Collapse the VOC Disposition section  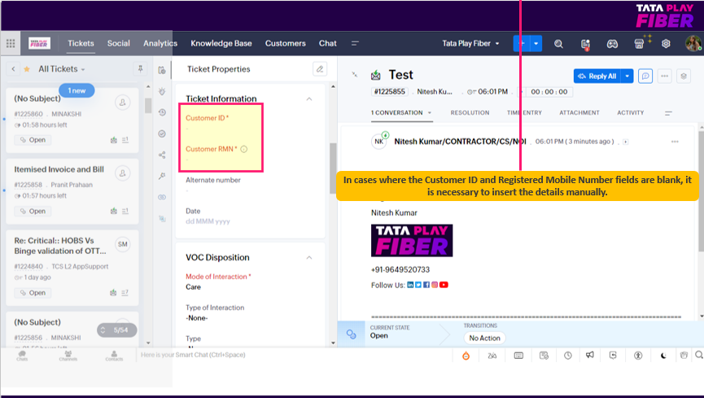pos(309,257)
